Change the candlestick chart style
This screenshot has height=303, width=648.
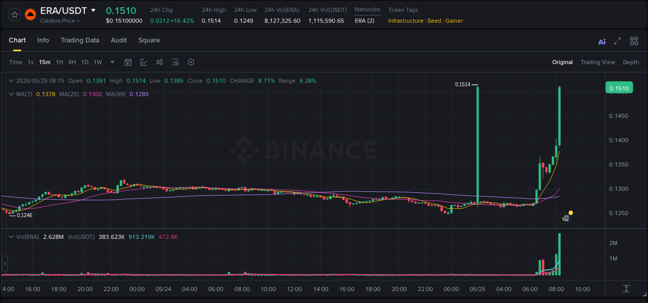[160, 62]
